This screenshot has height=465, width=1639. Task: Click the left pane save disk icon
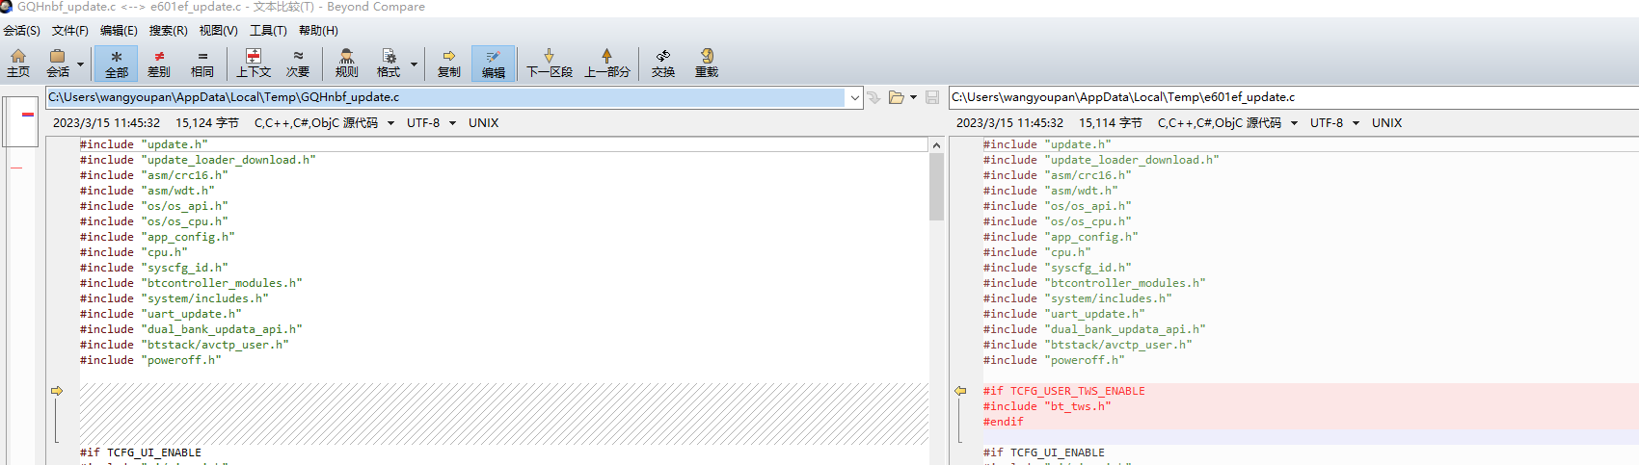click(x=932, y=97)
